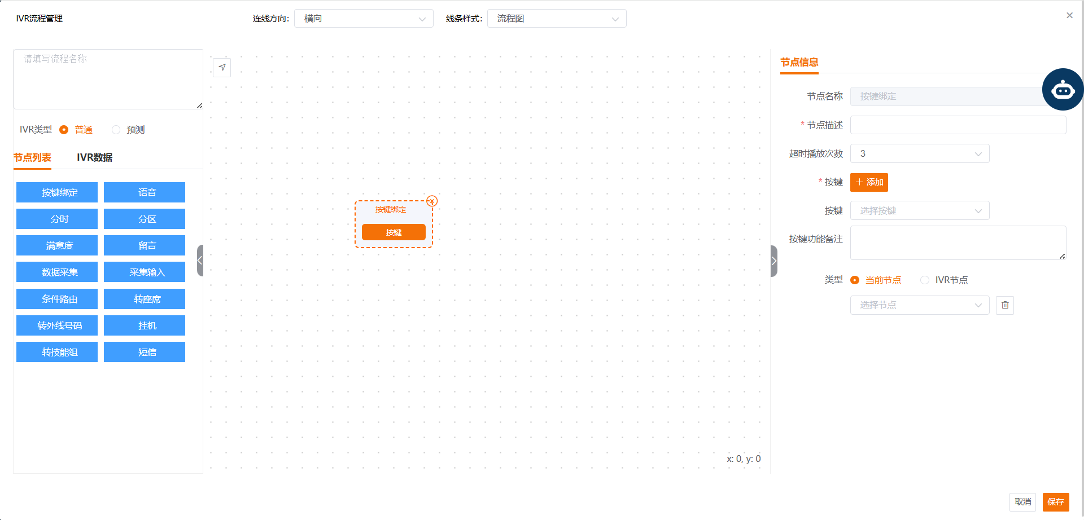Click the canvas locate arrow icon
Image resolution: width=1084 pixels, height=520 pixels.
pos(222,68)
